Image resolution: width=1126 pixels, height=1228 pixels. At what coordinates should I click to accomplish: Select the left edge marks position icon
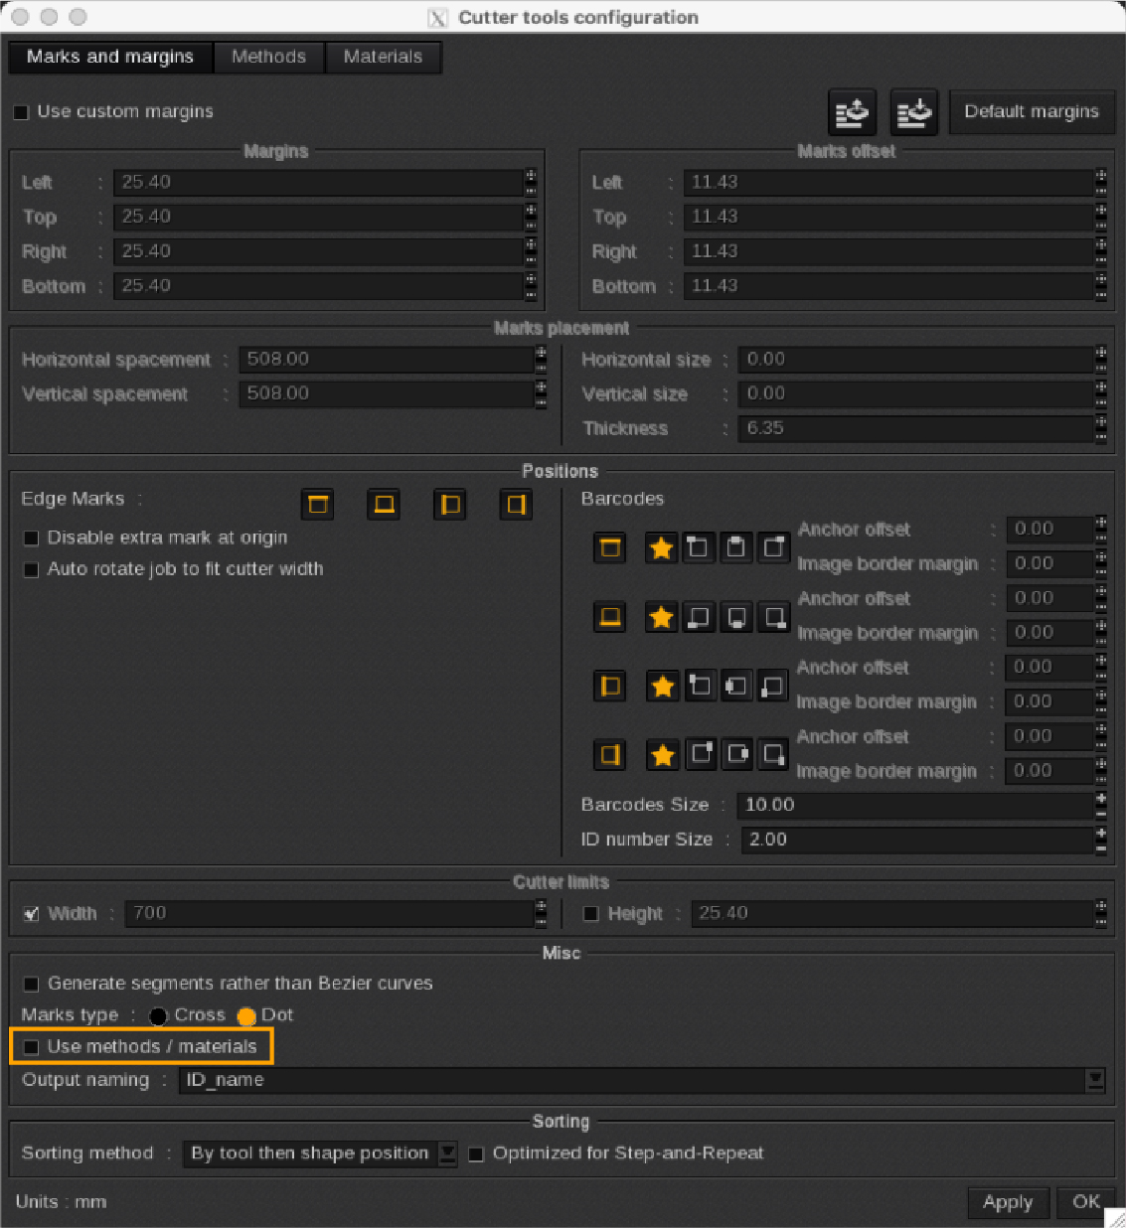[x=449, y=504]
